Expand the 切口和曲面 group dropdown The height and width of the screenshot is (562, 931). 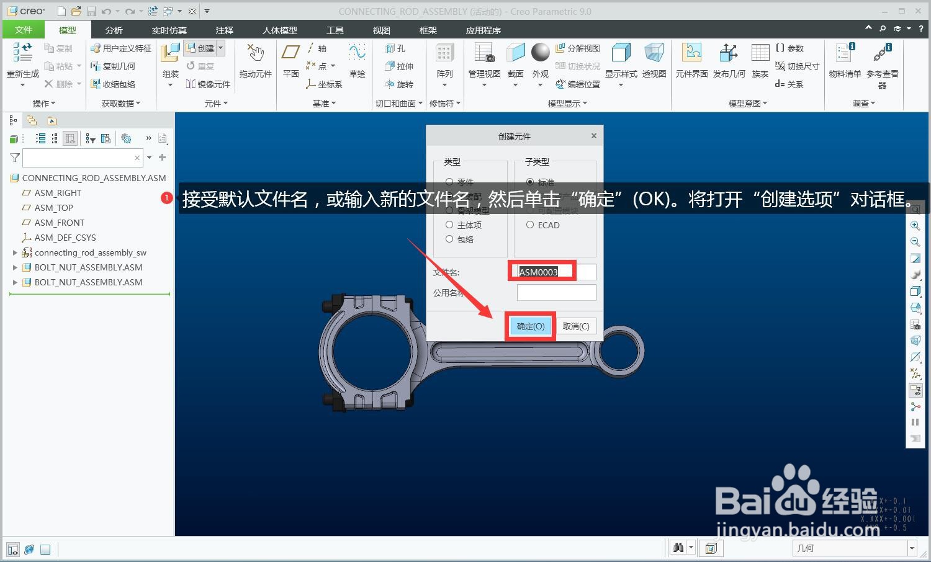(x=399, y=104)
